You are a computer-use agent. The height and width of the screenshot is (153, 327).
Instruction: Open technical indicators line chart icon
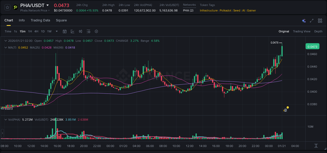(x=72, y=31)
